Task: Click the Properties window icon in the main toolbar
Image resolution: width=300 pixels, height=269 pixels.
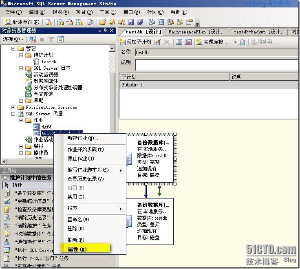Action: [190, 22]
